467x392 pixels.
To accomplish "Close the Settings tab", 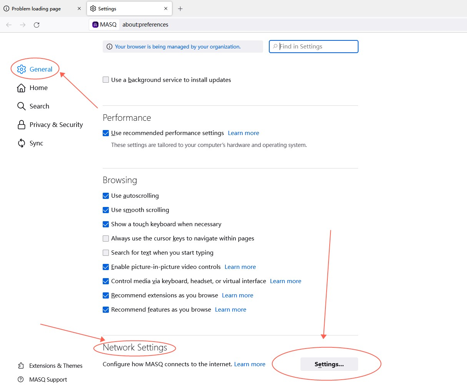I will click(x=166, y=8).
